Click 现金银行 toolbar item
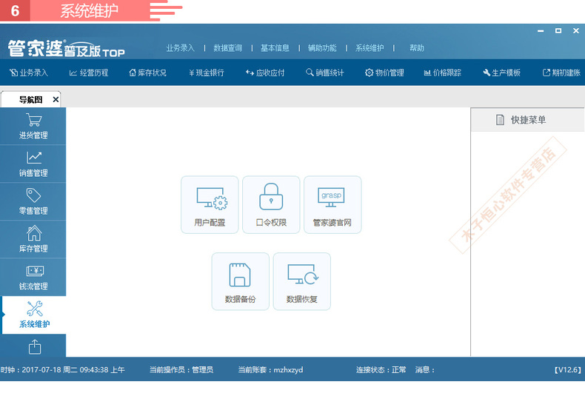The width and height of the screenshot is (585, 393). coord(207,73)
